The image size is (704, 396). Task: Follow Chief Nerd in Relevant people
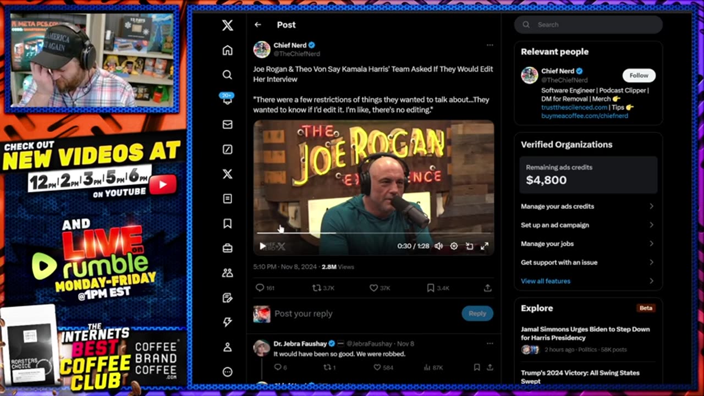[639, 75]
